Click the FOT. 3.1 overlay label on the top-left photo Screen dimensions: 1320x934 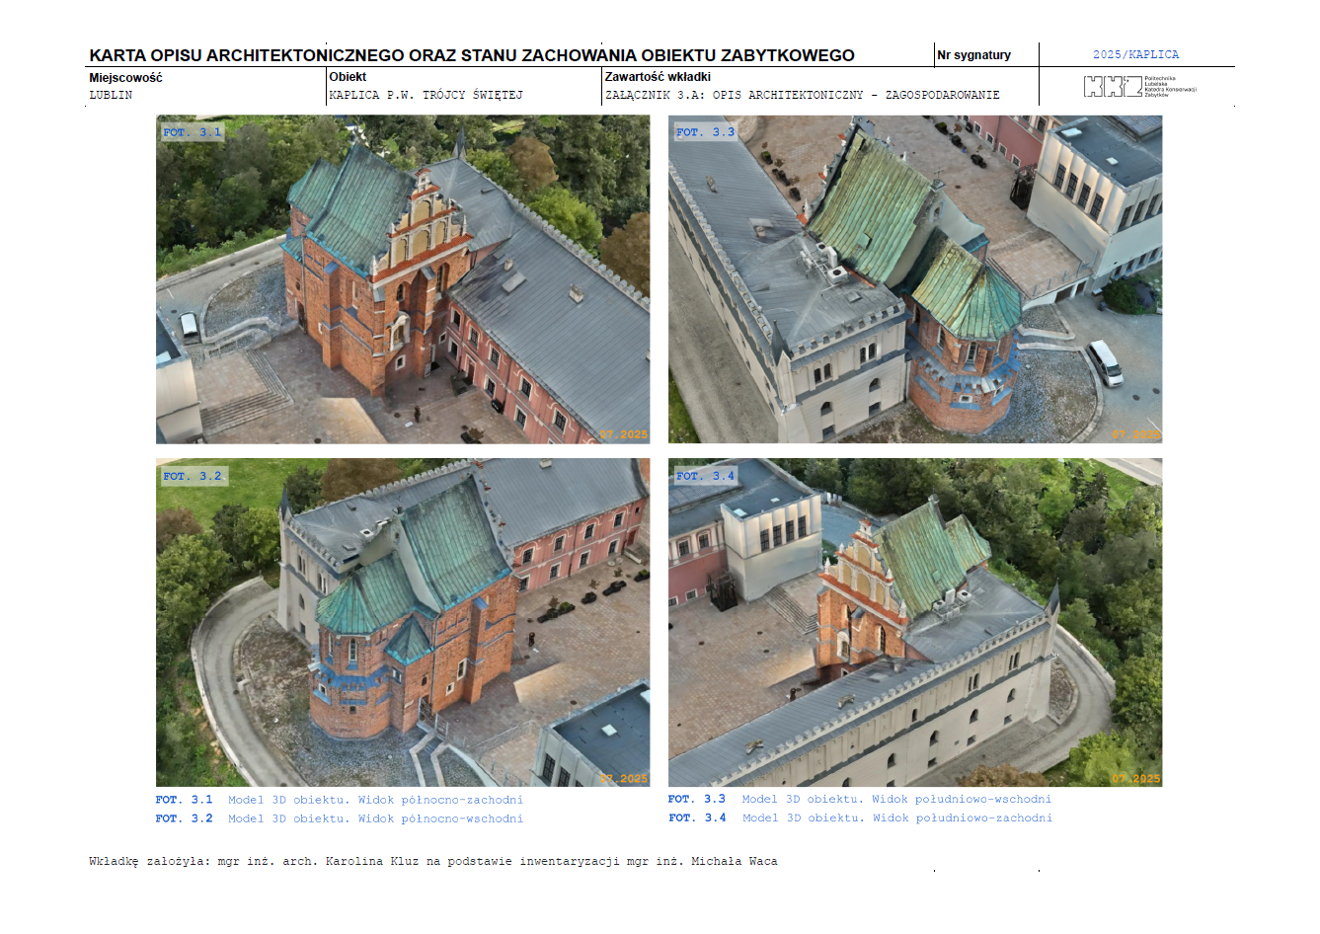point(193,132)
